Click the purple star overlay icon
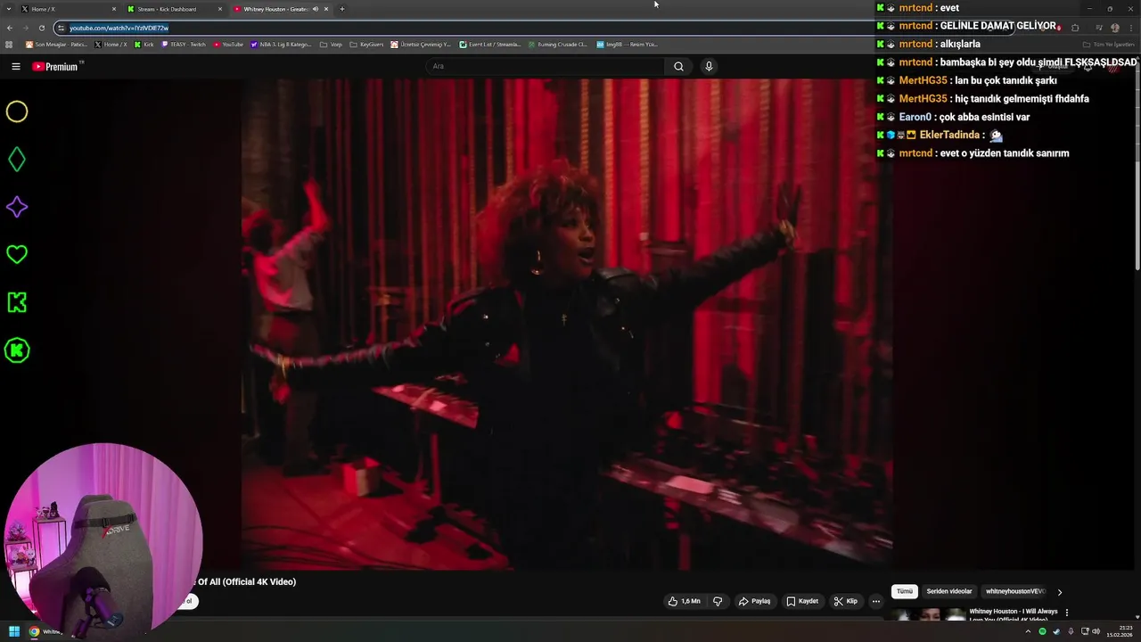1141x642 pixels. (x=17, y=207)
